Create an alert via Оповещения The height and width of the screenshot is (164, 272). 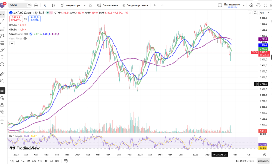click(108, 5)
